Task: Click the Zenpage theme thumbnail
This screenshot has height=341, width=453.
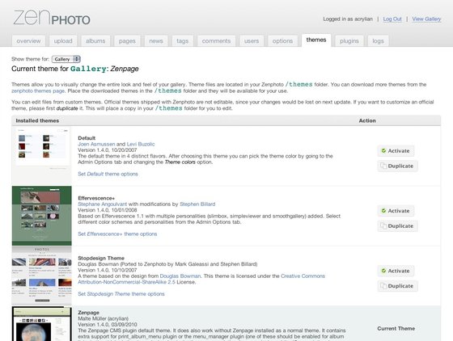Action: coord(41,324)
